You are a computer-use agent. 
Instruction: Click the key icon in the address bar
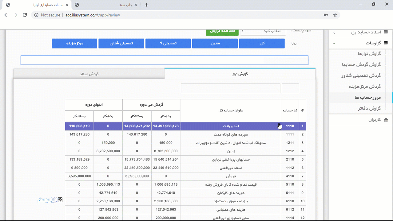326,15
